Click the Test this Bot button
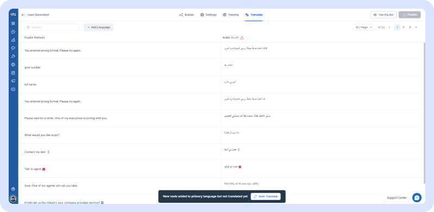Viewport: 434px width, 212px height. [383, 15]
